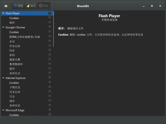Image resolution: width=166 pixels, height=124 pixels.
Task: Select the 日志 item under Internet Explorer
Action: 12,96
